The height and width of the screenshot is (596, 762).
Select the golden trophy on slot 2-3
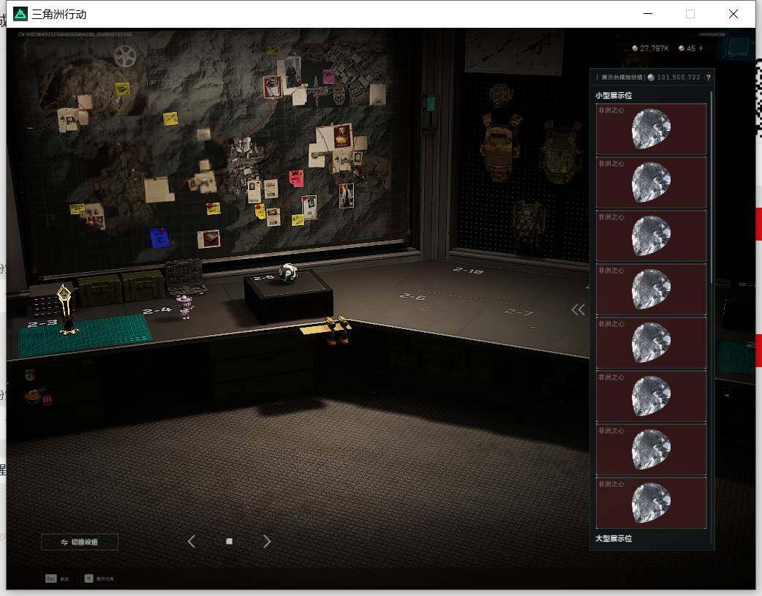click(66, 311)
